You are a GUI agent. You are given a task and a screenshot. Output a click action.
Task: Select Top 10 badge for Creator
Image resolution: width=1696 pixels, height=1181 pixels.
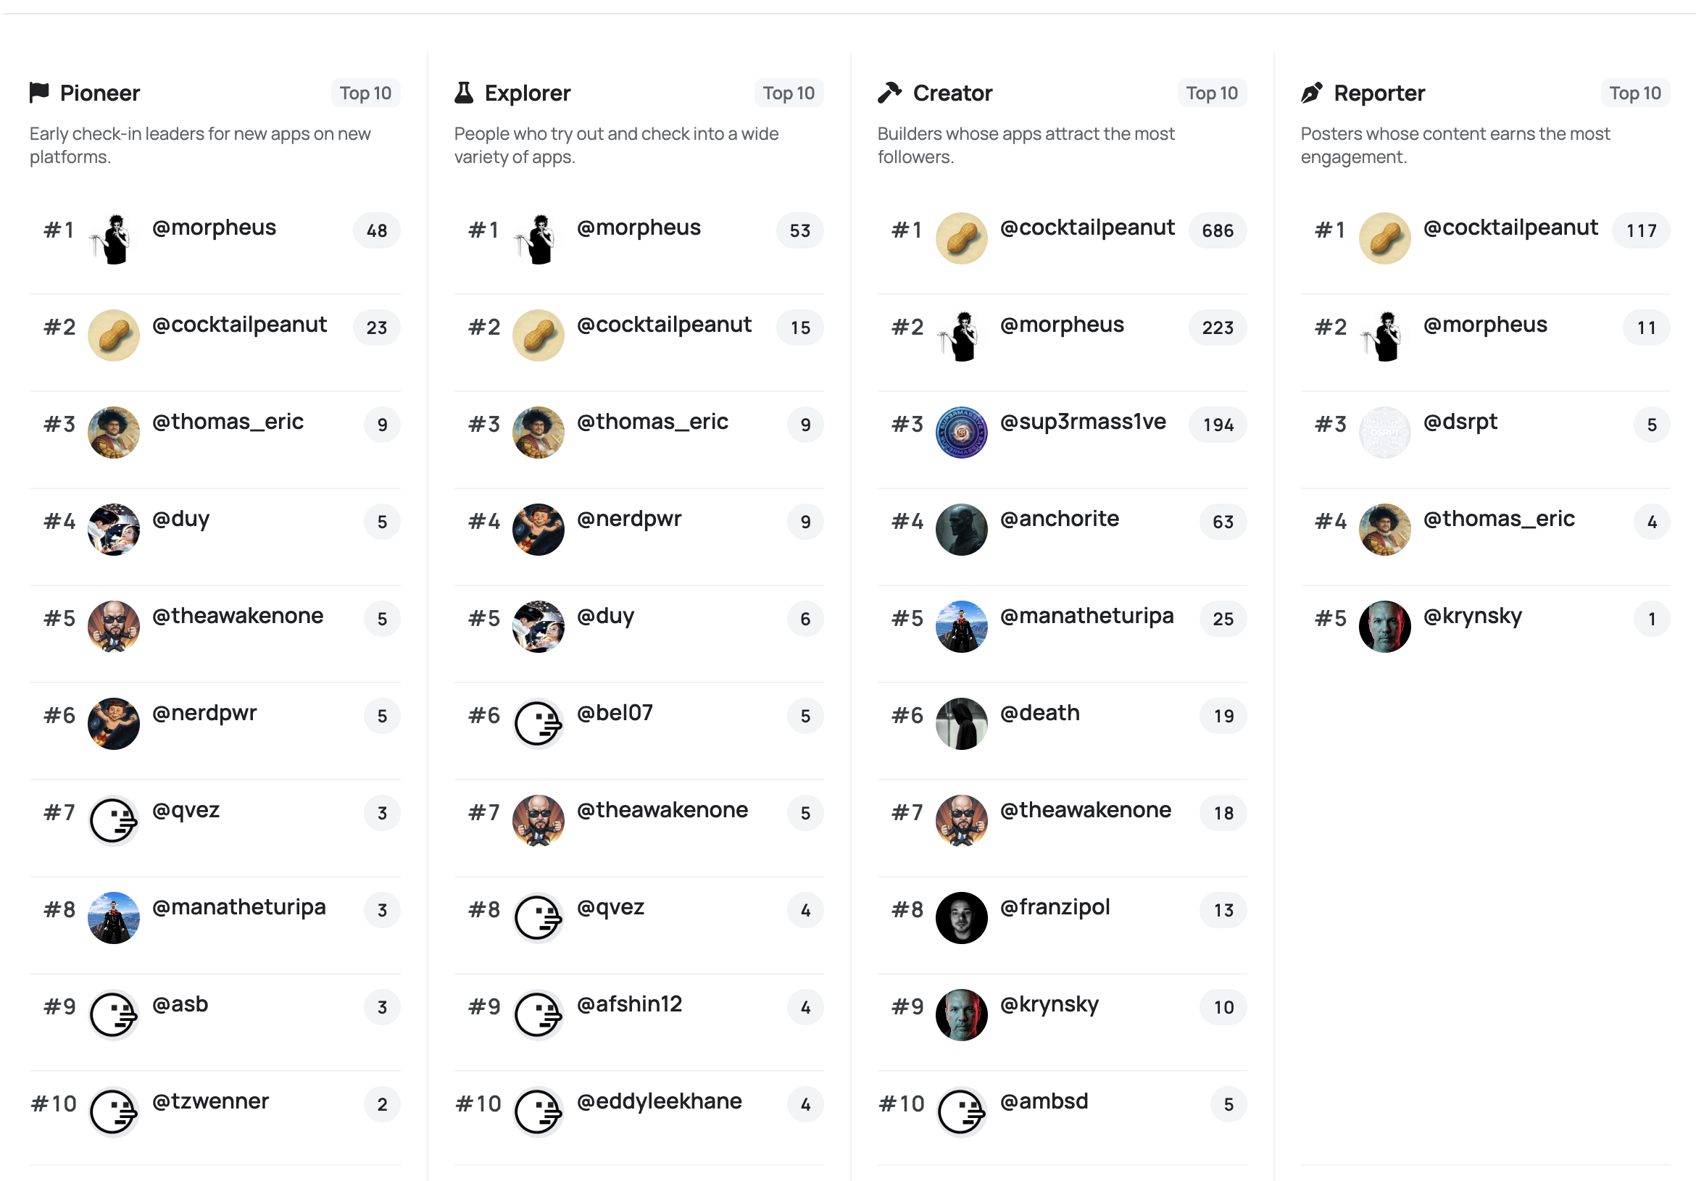tap(1211, 93)
